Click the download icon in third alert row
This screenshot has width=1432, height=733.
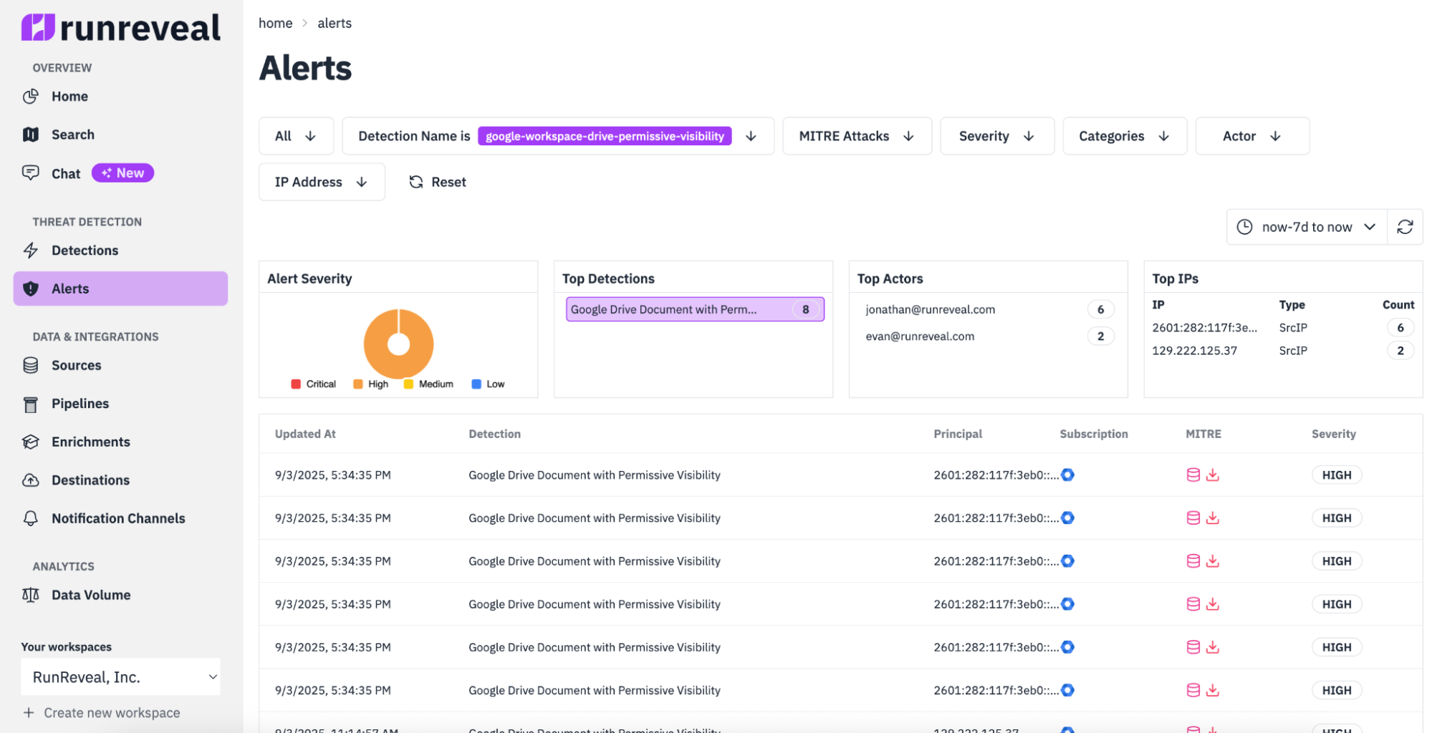1212,561
